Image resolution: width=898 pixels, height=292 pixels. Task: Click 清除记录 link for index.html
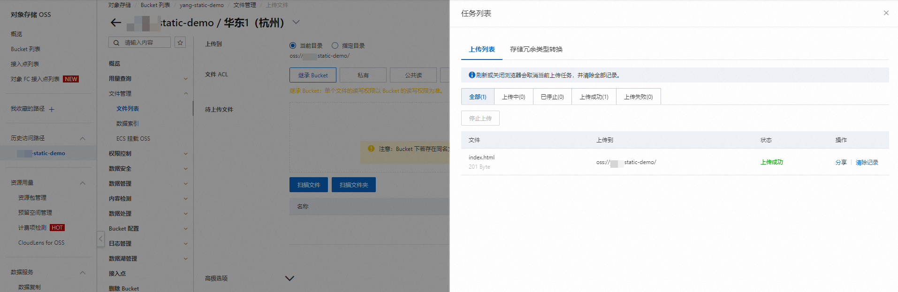click(867, 162)
